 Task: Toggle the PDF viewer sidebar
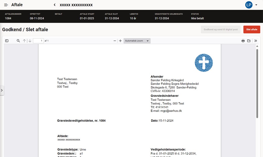click(7, 41)
